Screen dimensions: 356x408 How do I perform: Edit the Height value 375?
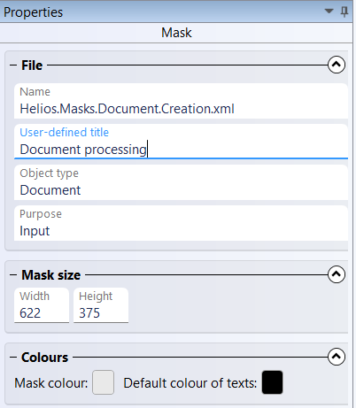(101, 305)
